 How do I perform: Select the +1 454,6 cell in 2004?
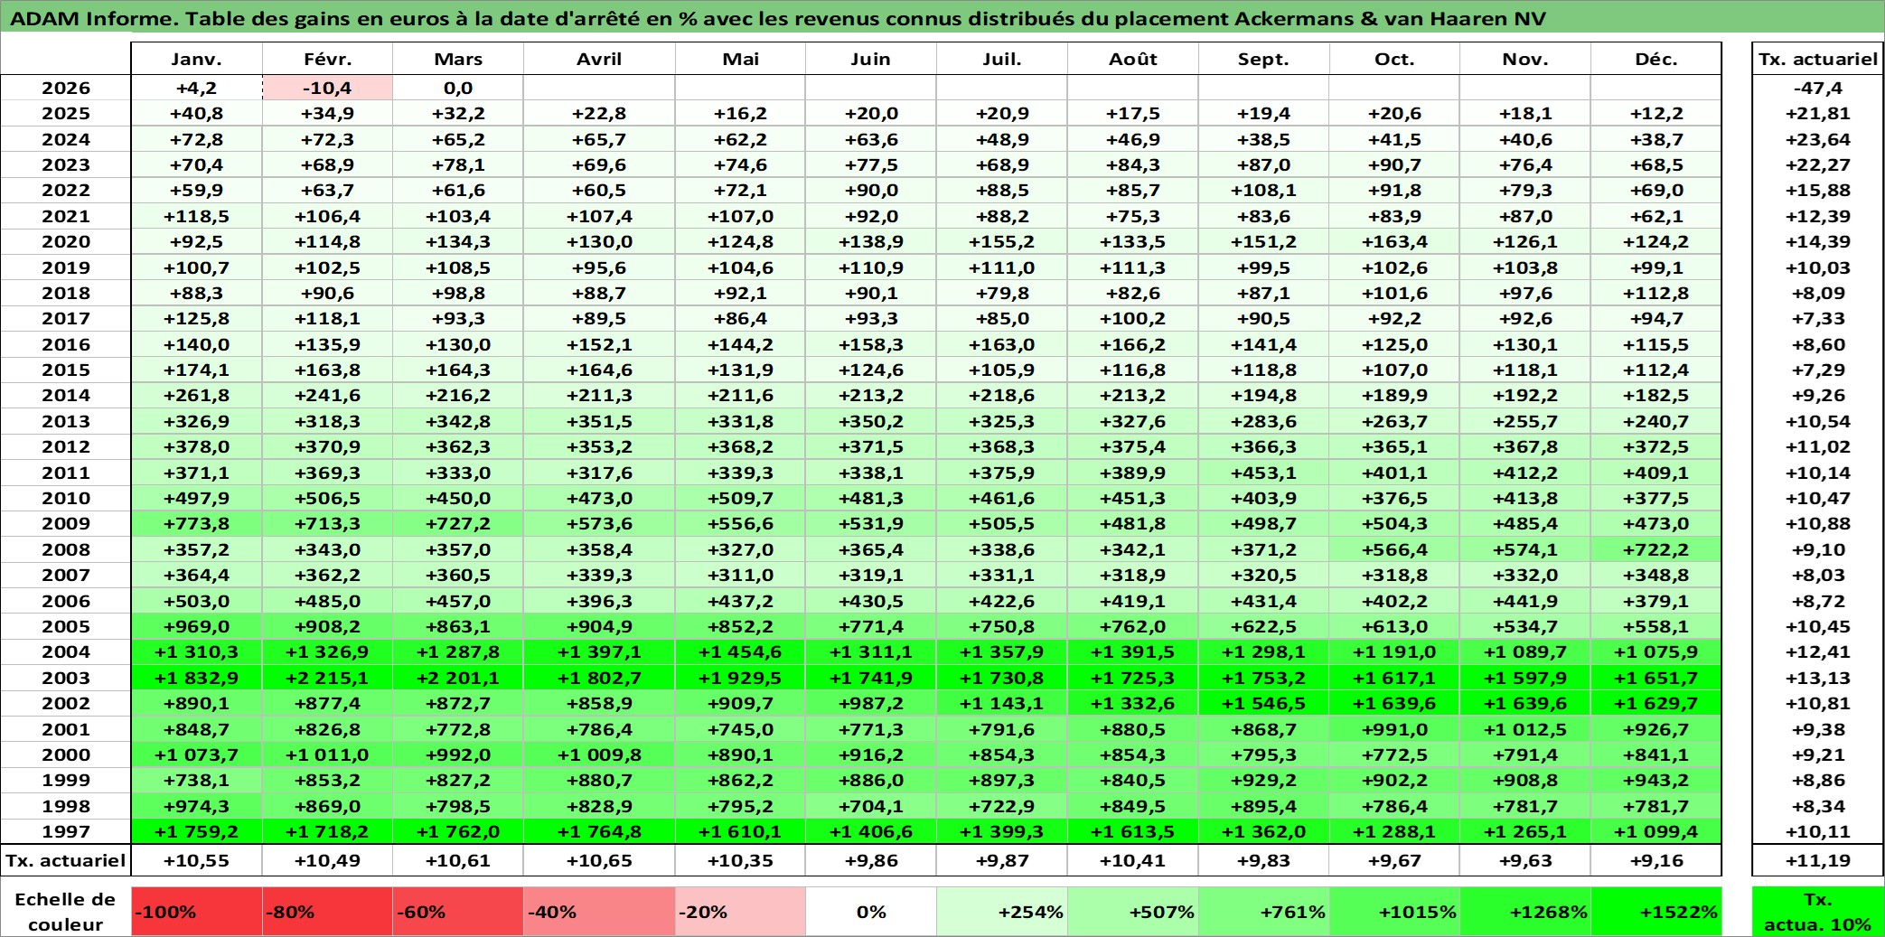(740, 651)
